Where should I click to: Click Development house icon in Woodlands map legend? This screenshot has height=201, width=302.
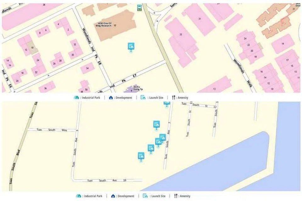[111, 98]
